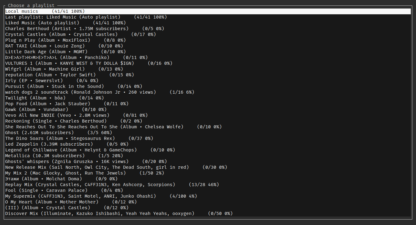
Task: Open Ghost (2.61M subscribers) row
Action: point(208,133)
